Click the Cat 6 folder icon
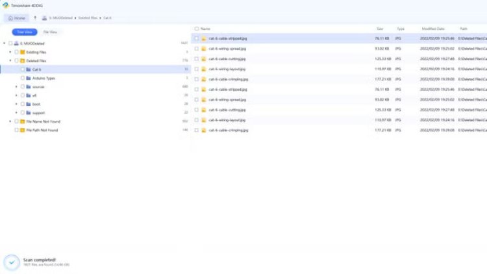Viewport: 487px width, 274px height. pyautogui.click(x=29, y=69)
